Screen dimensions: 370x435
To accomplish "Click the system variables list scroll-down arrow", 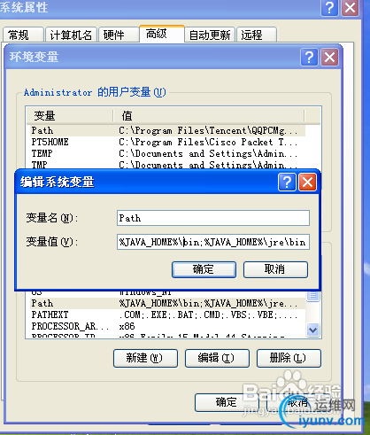I will pos(312,330).
